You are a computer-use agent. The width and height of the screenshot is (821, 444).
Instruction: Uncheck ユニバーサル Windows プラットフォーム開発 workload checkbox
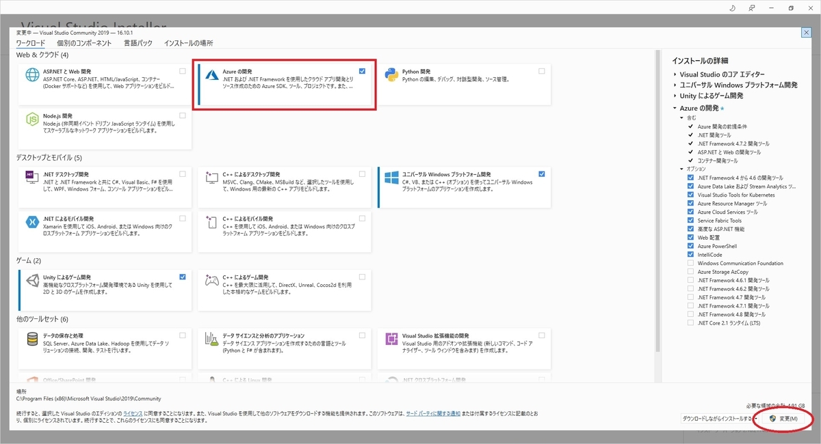click(542, 174)
